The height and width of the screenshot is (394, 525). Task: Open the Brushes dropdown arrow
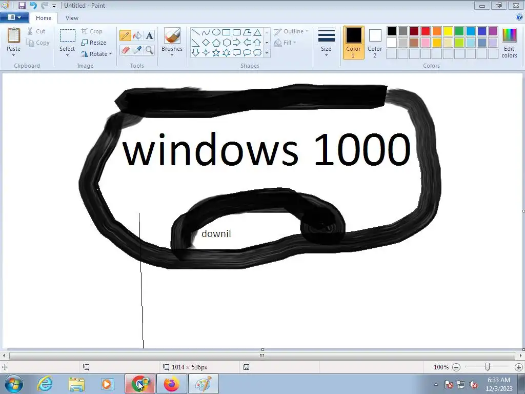(172, 55)
